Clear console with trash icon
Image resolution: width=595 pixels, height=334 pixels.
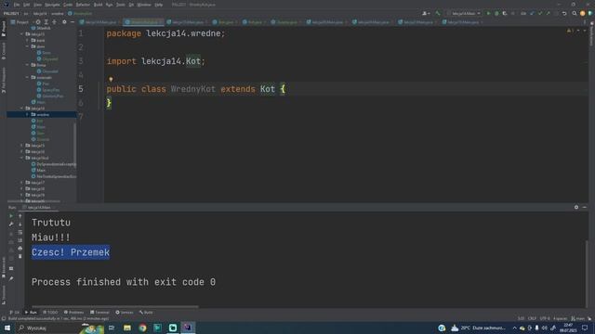20,256
